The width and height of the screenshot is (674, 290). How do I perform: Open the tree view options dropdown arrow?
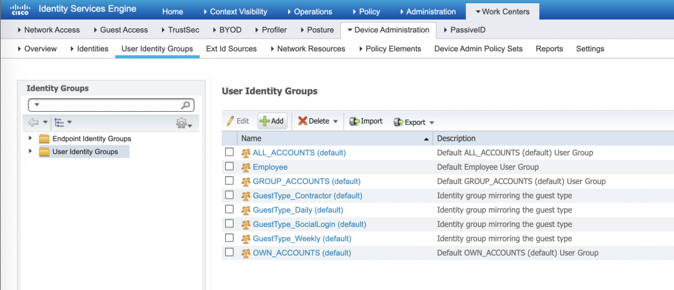pyautogui.click(x=69, y=123)
